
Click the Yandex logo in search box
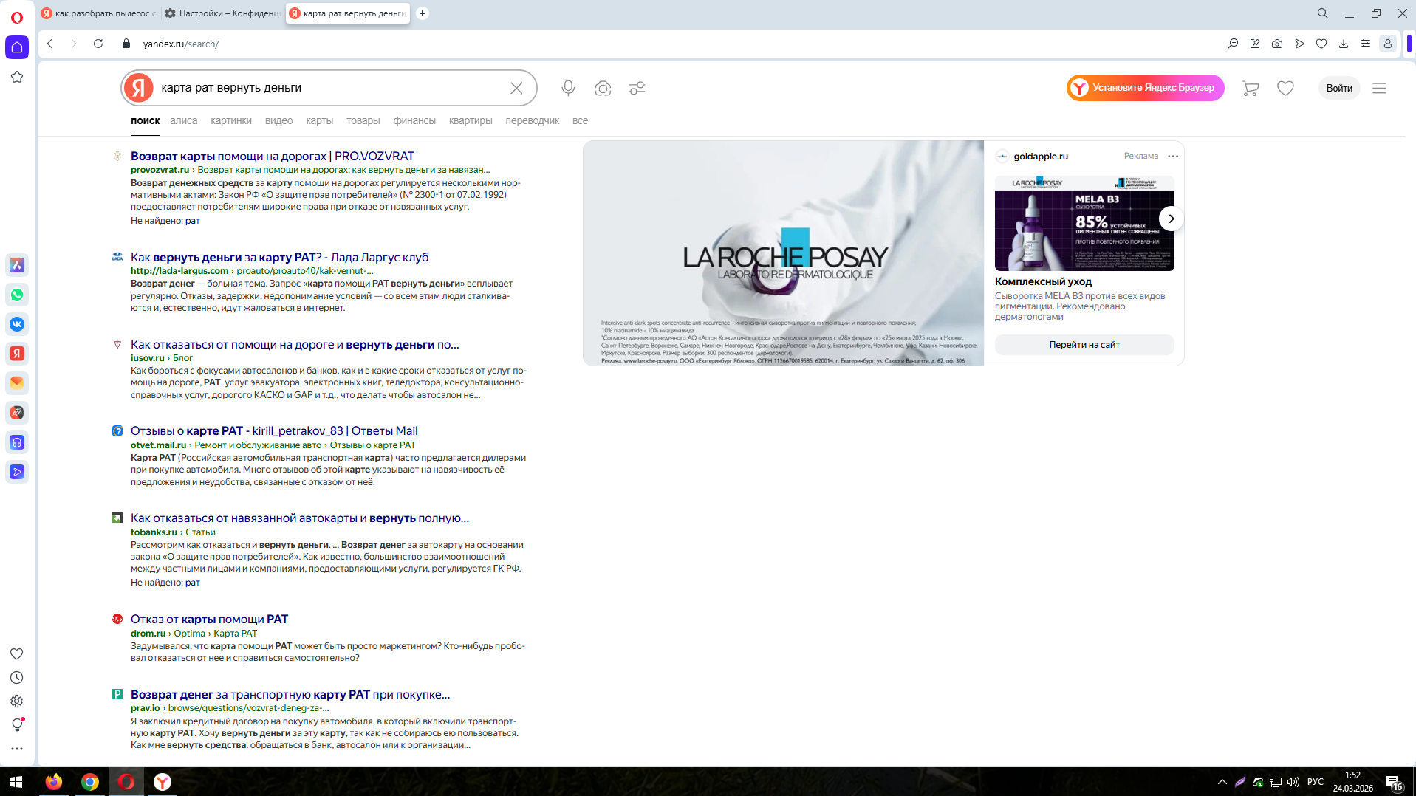click(x=138, y=88)
